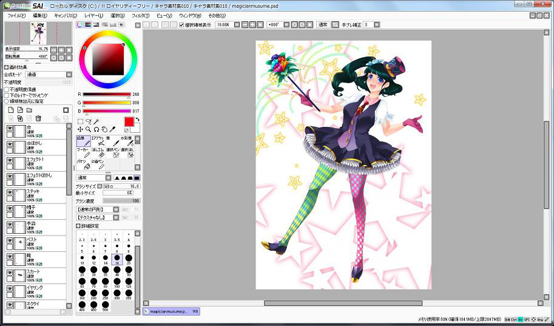This screenshot has width=554, height=326.
Task: Activate the Zoom magnifier tool
Action: point(88,129)
